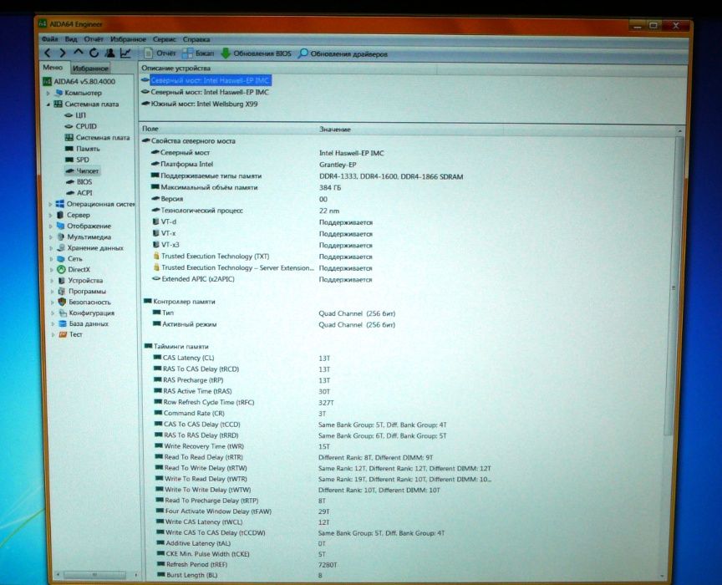Open user account toolbar icon
Viewport: 722px width, 585px height.
click(x=109, y=53)
